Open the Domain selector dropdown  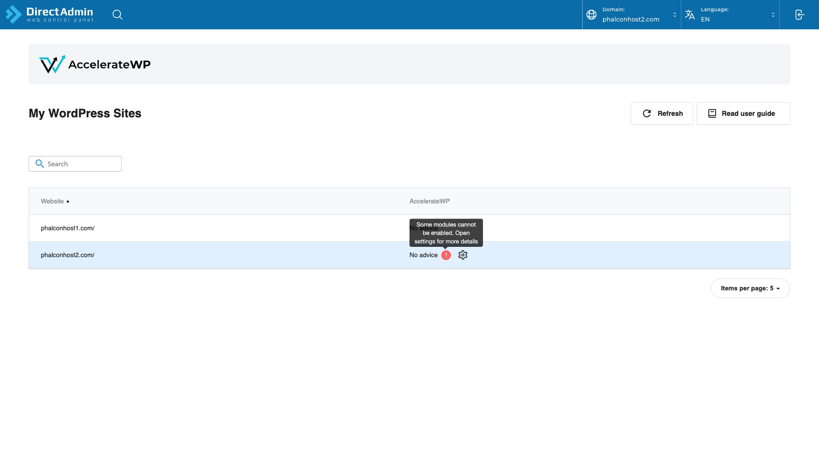[x=632, y=15]
